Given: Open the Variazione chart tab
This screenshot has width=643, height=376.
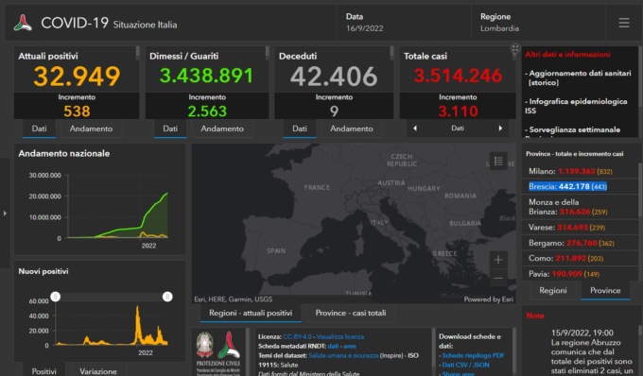Looking at the screenshot, I should (98, 371).
